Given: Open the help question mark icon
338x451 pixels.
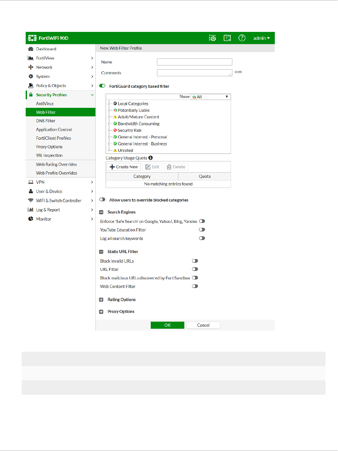Looking at the screenshot, I should pyautogui.click(x=242, y=38).
